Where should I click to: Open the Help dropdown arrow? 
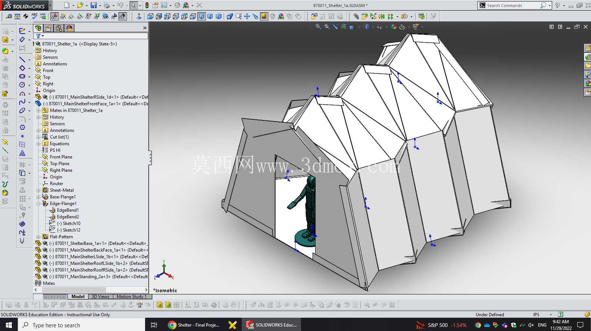pyautogui.click(x=564, y=6)
